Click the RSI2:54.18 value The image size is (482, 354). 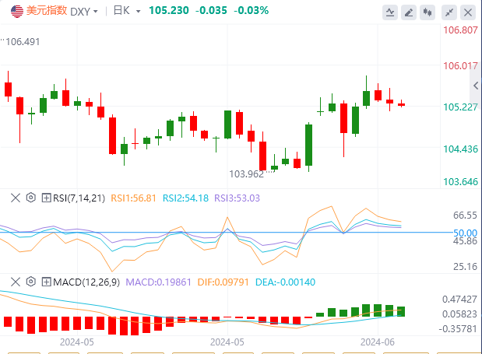point(185,198)
